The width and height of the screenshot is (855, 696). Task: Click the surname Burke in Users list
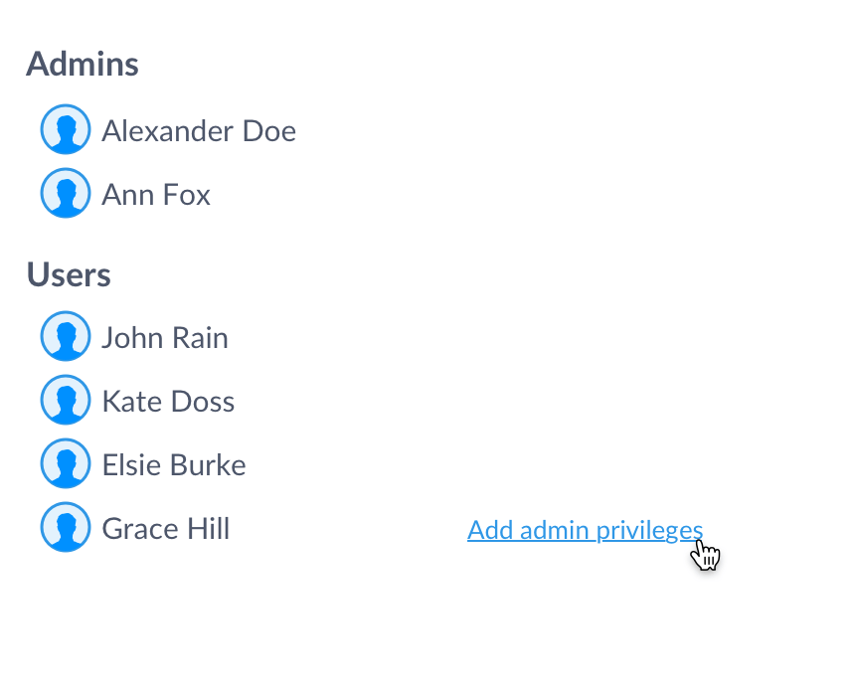pyautogui.click(x=208, y=465)
